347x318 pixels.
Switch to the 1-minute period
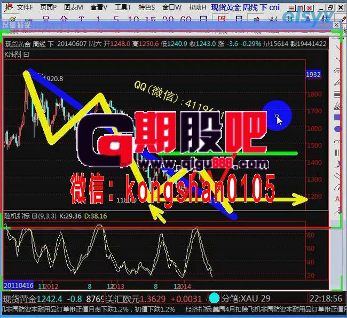coord(98,19)
